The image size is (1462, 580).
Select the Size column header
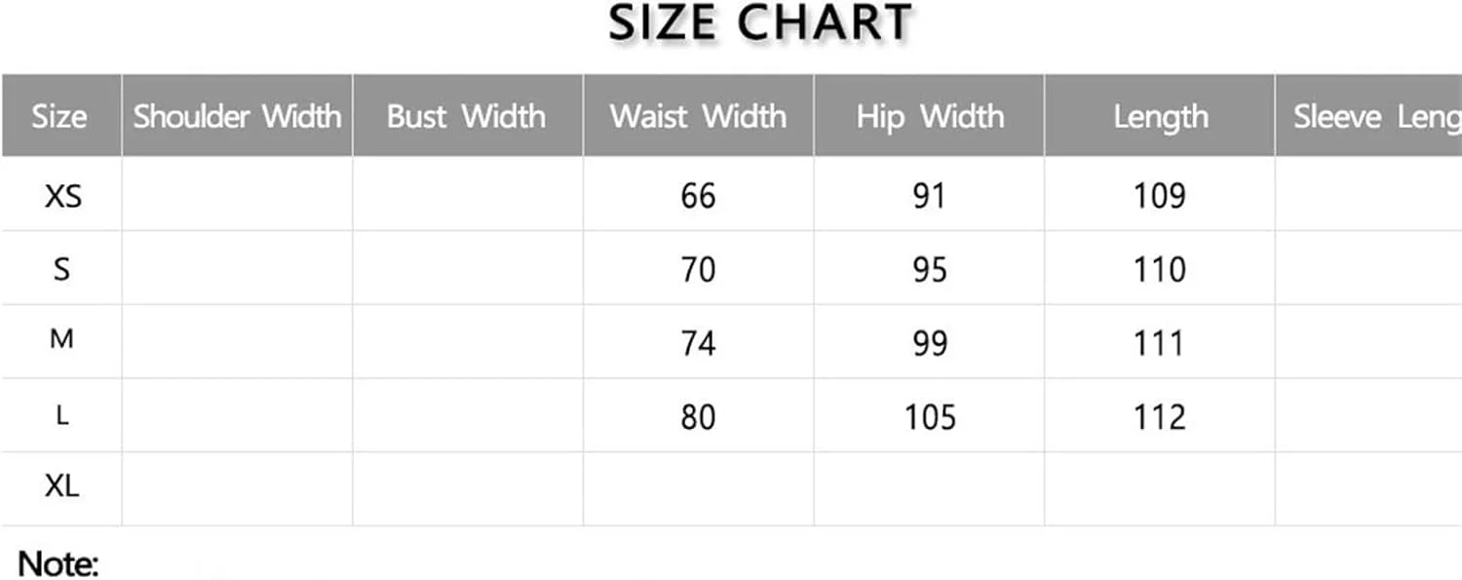point(59,117)
